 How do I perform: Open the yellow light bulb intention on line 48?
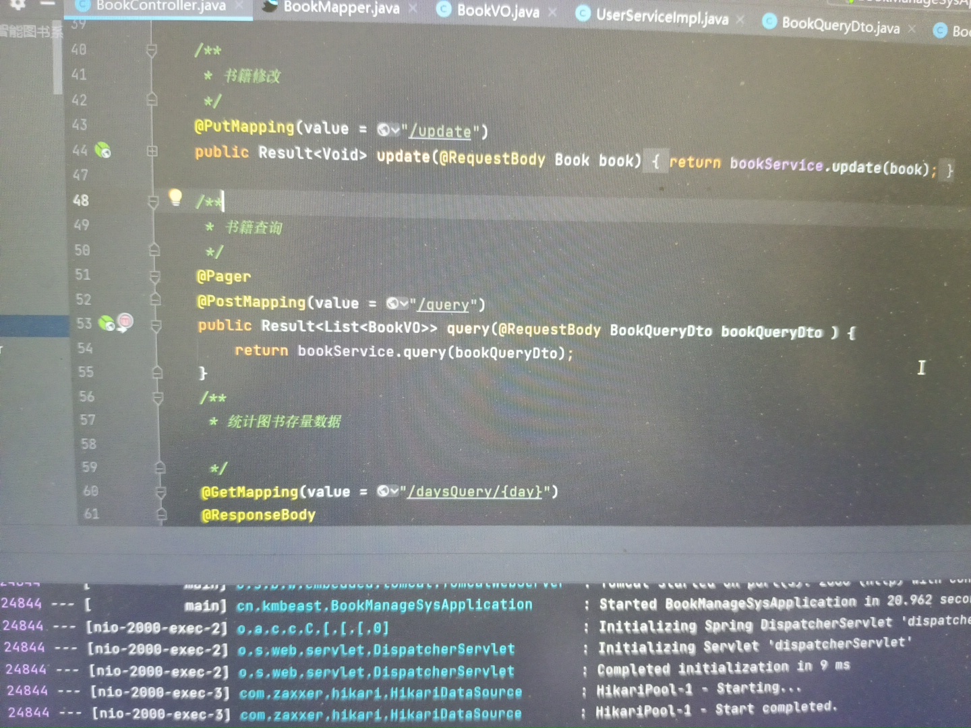coord(175,197)
